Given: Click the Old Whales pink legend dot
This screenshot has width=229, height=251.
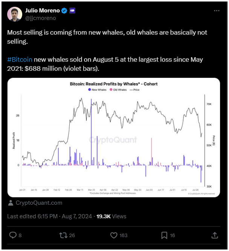Looking at the screenshot, I should (x=111, y=90).
